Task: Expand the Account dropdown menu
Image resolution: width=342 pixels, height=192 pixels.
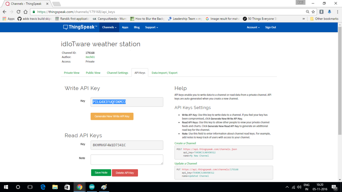Action: click(253, 27)
